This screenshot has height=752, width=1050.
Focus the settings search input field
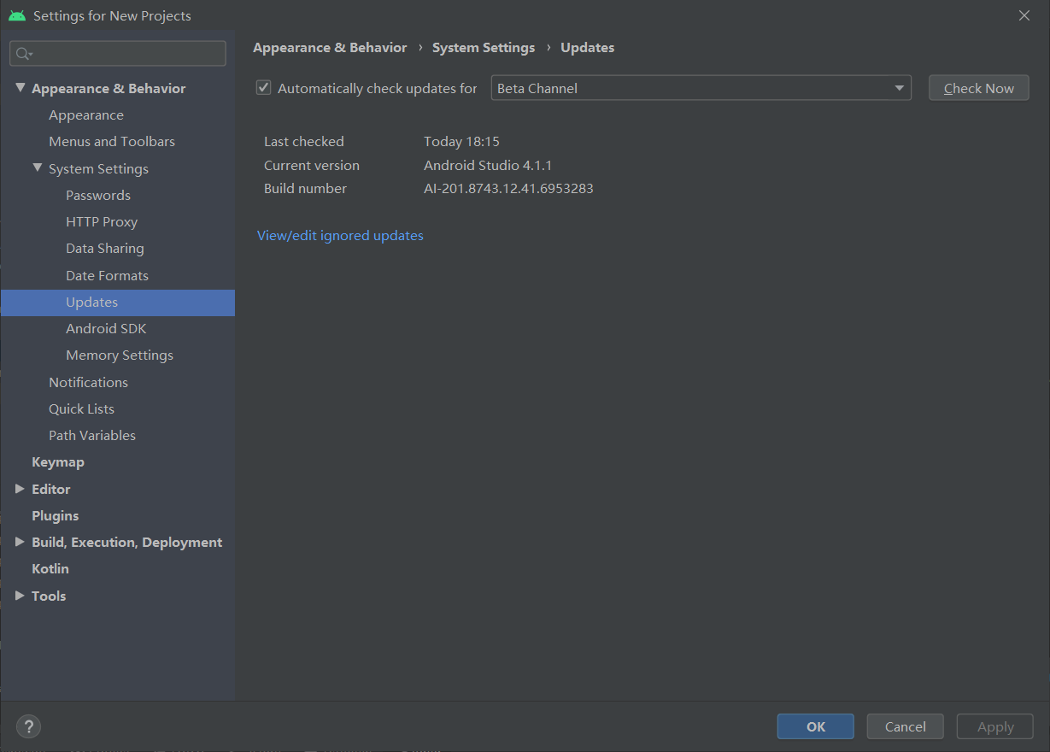coord(118,54)
